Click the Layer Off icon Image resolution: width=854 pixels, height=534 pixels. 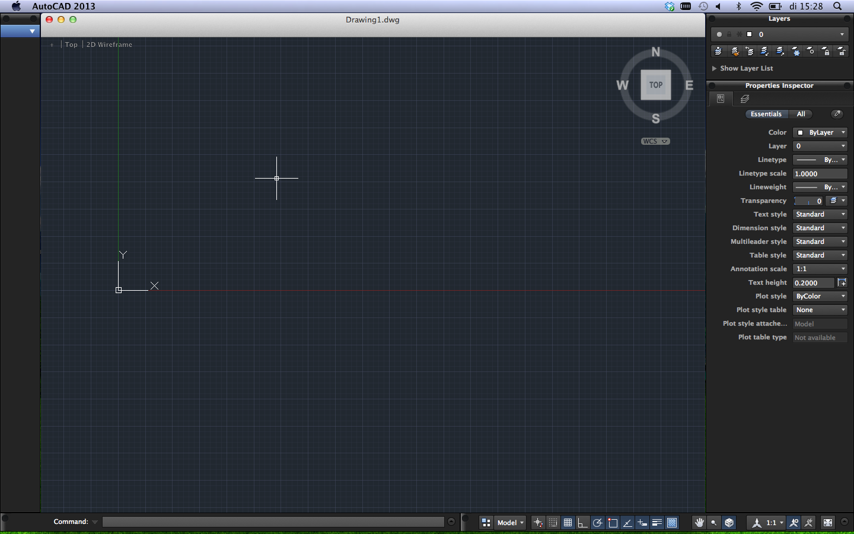click(811, 52)
